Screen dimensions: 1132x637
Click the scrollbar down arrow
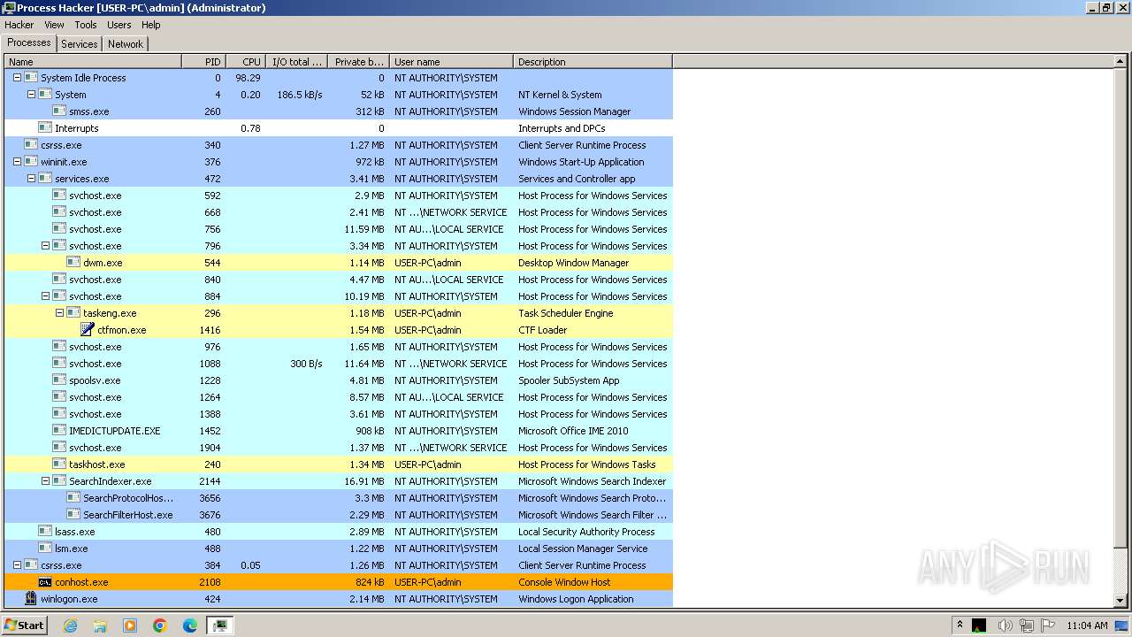tap(1122, 600)
